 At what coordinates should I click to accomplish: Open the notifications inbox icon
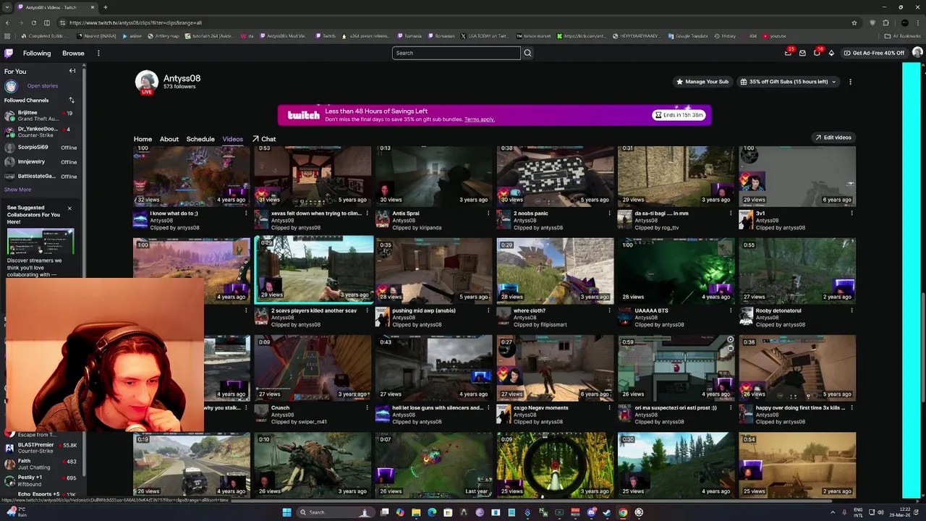tap(817, 53)
